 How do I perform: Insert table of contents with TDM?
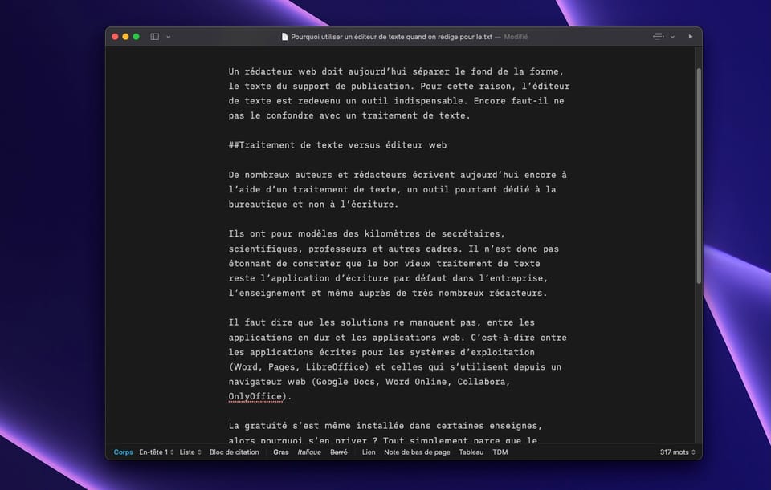pyautogui.click(x=500, y=452)
